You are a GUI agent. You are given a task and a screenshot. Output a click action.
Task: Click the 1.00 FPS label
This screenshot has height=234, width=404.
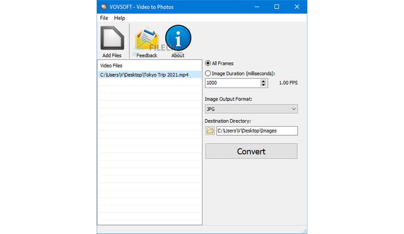pos(289,83)
